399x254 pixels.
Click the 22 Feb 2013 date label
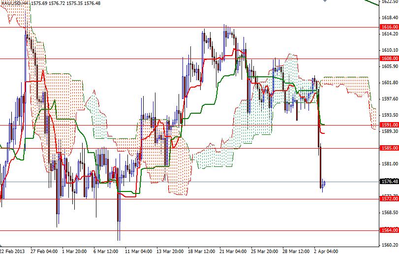click(13, 251)
